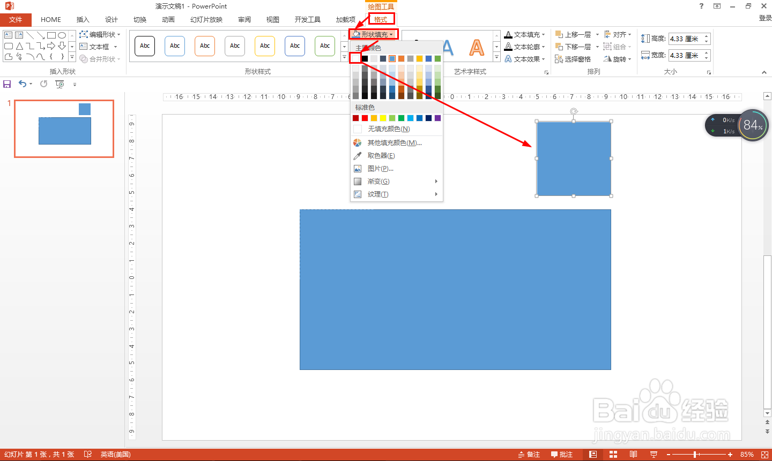Pick the vertical text box shape
Viewport: 772px width, 461px height.
(x=19, y=35)
